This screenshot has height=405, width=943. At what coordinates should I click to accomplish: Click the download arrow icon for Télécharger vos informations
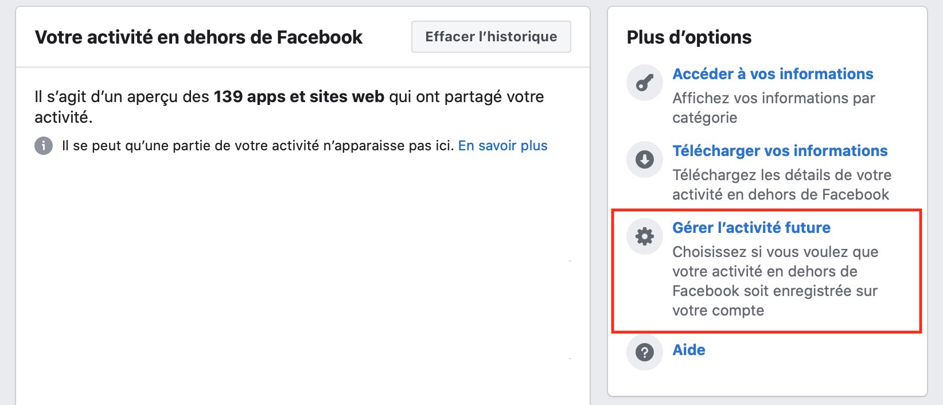(x=644, y=159)
